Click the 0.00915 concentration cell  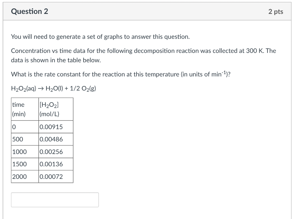point(56,127)
